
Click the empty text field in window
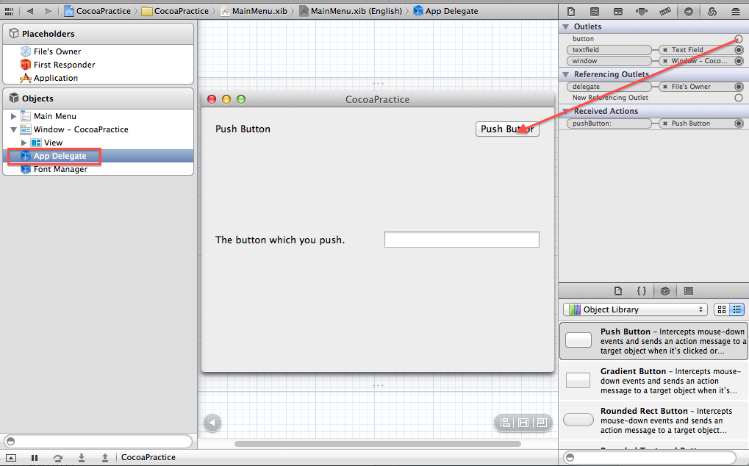click(x=462, y=240)
